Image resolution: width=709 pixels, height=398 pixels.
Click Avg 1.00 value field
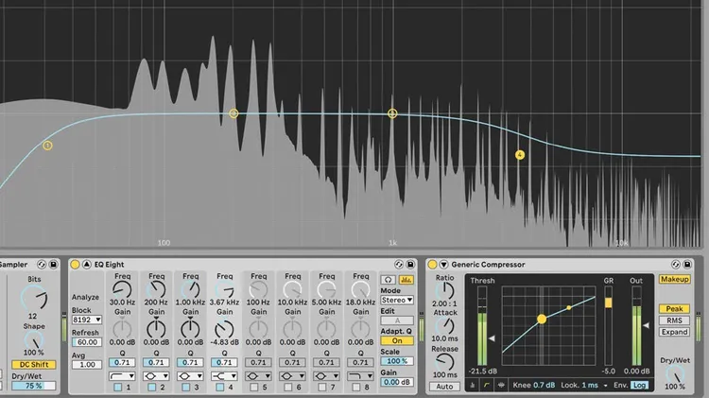[86, 365]
